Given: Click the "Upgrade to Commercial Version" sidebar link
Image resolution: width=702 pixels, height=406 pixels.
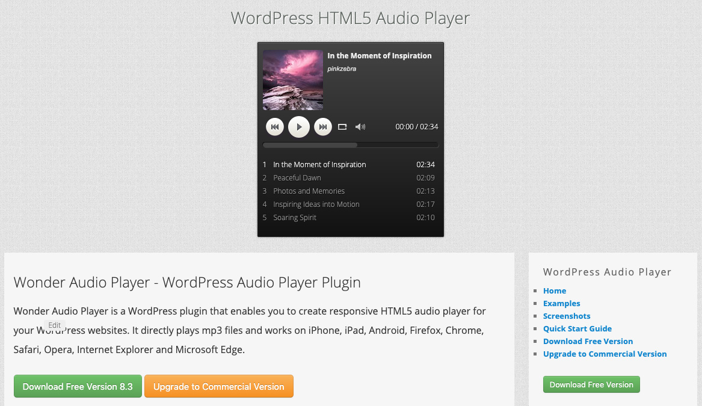Looking at the screenshot, I should coord(605,354).
